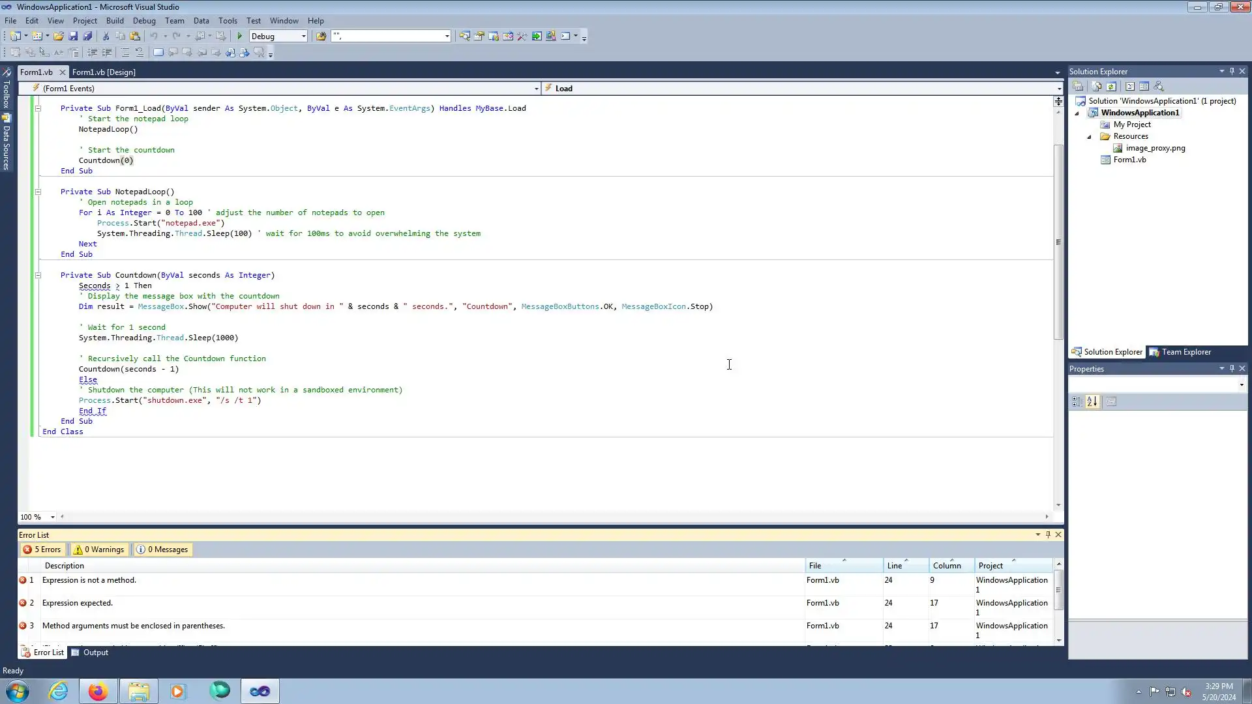Open the Debug configuration dropdown
The height and width of the screenshot is (704, 1252).
tap(303, 37)
